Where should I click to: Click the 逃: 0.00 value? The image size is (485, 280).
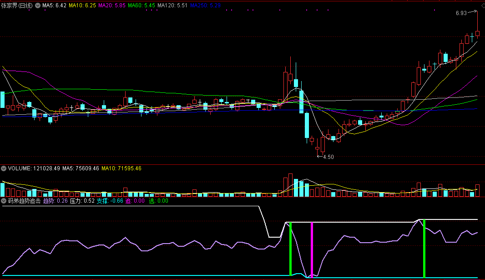pos(159,201)
